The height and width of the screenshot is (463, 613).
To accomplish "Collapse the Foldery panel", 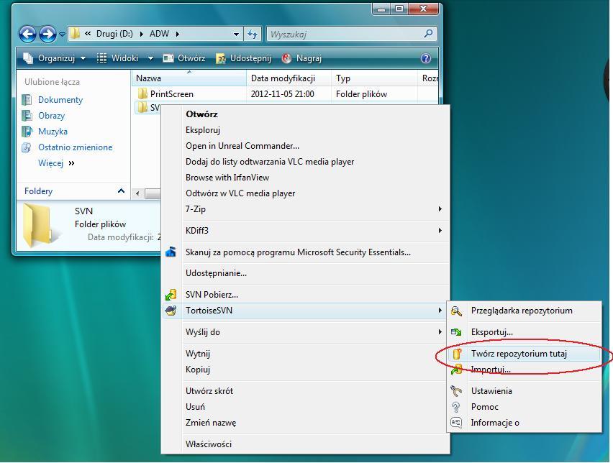I will (x=121, y=191).
